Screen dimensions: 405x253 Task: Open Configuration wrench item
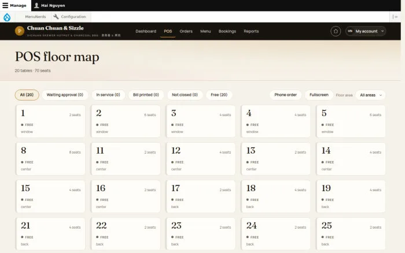click(69, 17)
